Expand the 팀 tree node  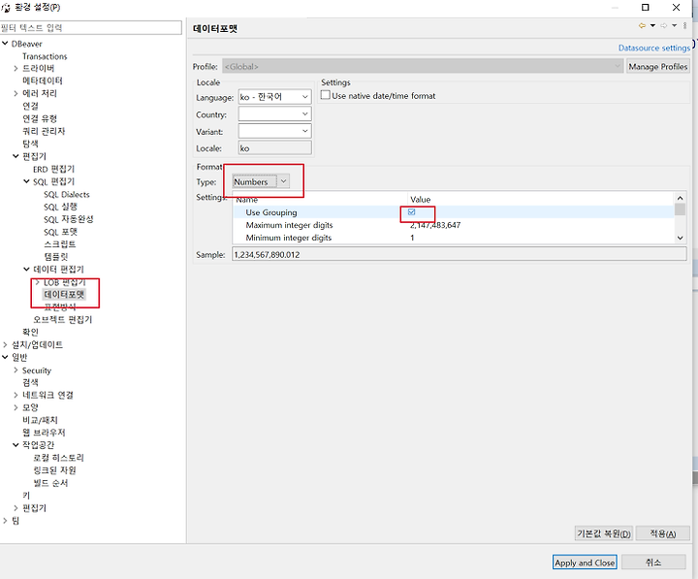tap(5, 520)
